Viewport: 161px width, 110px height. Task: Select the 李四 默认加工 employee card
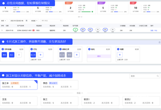(x=60, y=85)
